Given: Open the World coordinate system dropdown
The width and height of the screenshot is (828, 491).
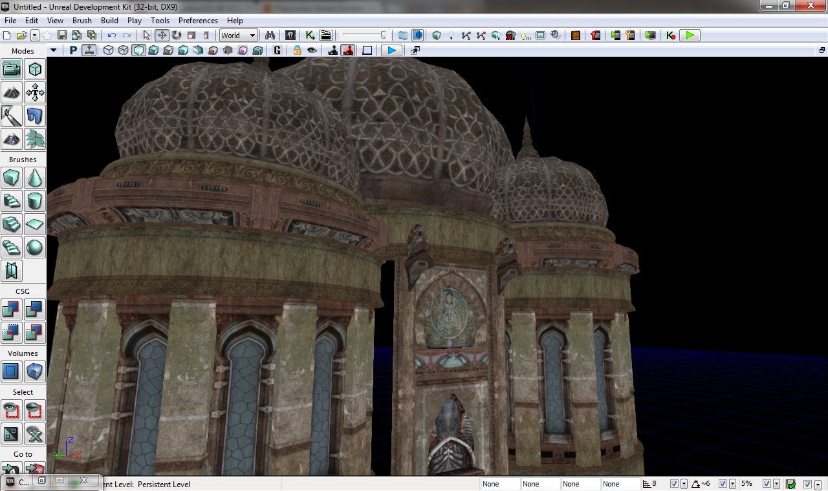Looking at the screenshot, I should tap(238, 36).
